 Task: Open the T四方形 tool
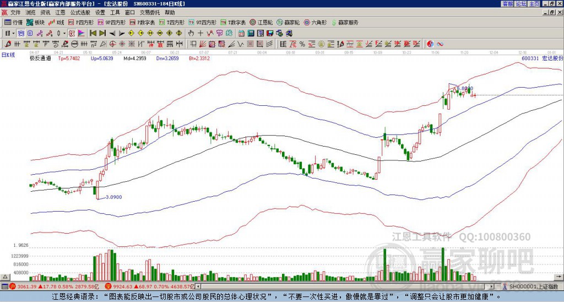pyautogui.click(x=172, y=22)
